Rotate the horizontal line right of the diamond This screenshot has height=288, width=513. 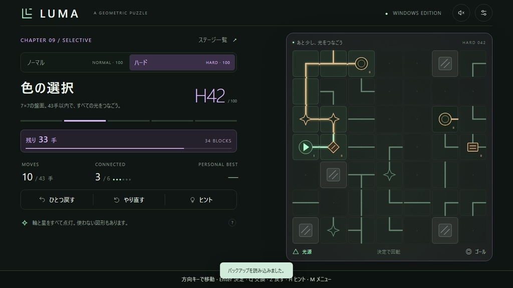pos(361,147)
